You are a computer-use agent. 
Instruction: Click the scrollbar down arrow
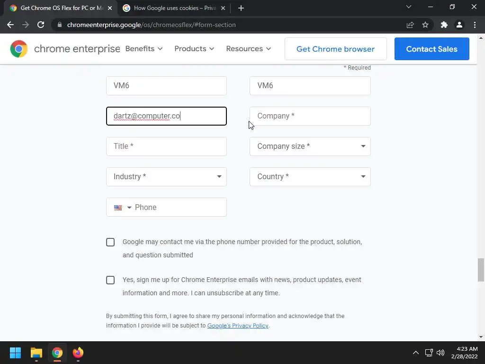[x=481, y=337]
